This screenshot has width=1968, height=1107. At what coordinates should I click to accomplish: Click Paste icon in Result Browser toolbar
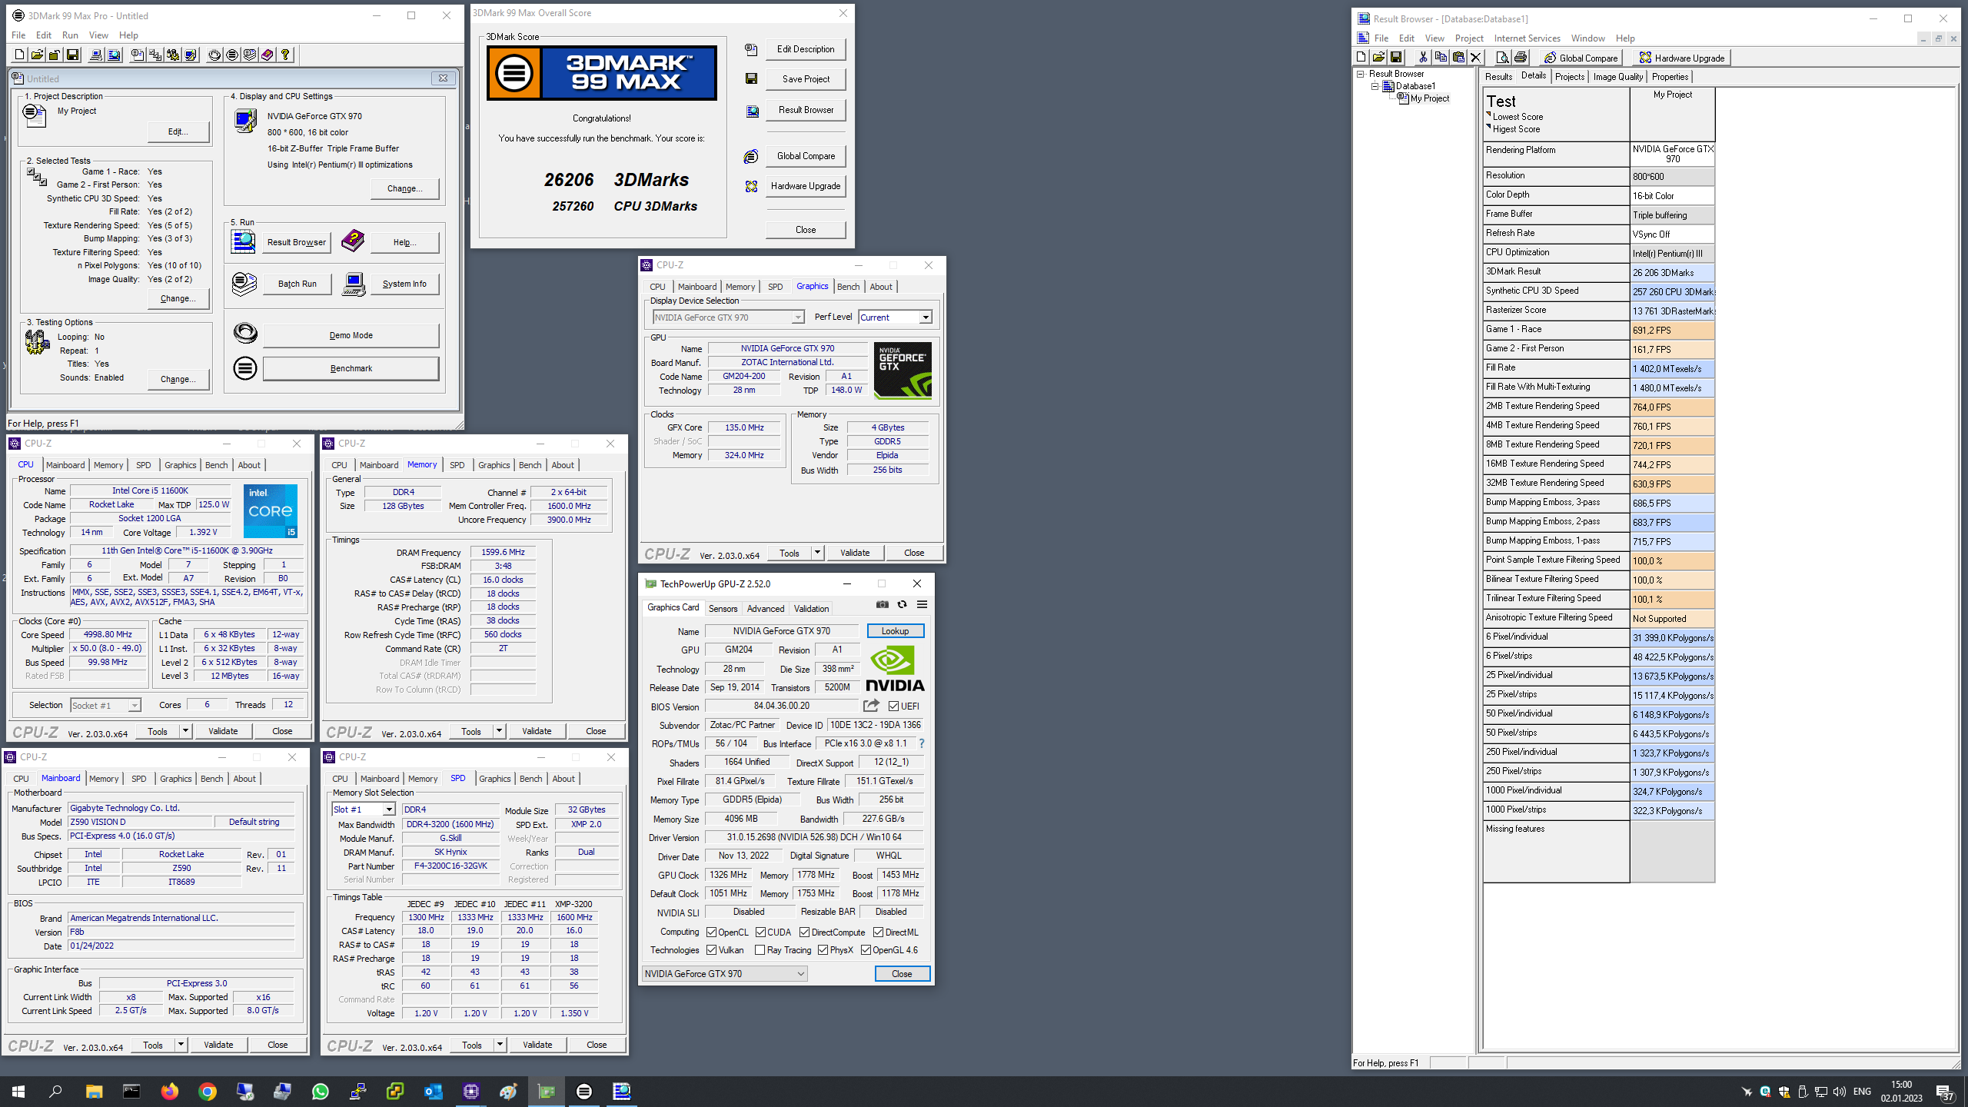tap(1458, 58)
